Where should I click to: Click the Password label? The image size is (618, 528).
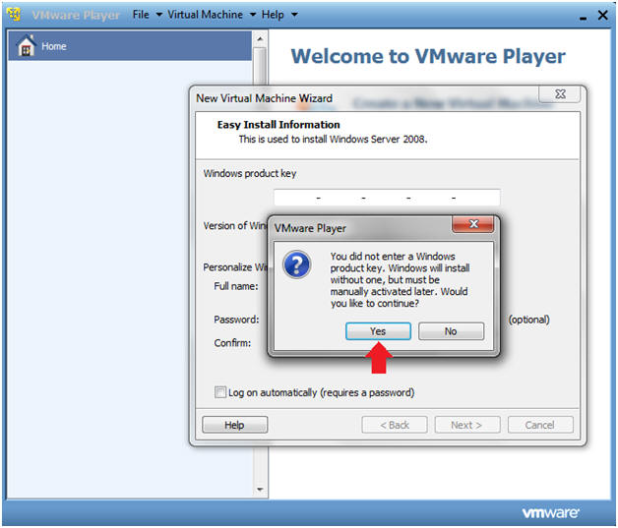pyautogui.click(x=236, y=320)
